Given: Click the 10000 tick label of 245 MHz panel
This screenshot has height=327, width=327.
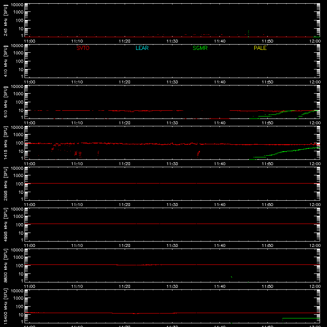Looking at the screenshot, I should [x=17, y=5].
